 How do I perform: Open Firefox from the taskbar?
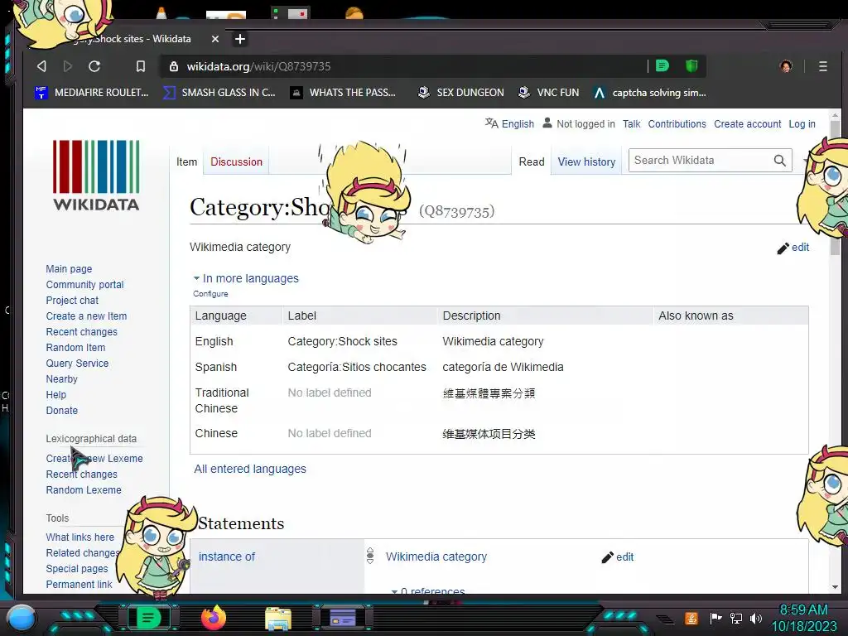[x=214, y=618]
